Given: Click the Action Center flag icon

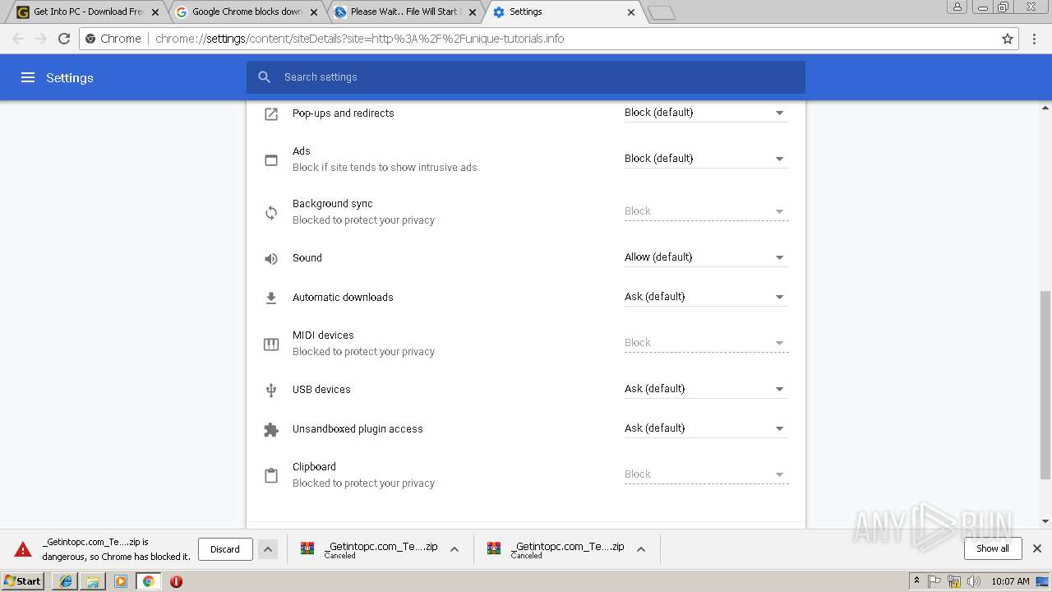Looking at the screenshot, I should pos(934,581).
